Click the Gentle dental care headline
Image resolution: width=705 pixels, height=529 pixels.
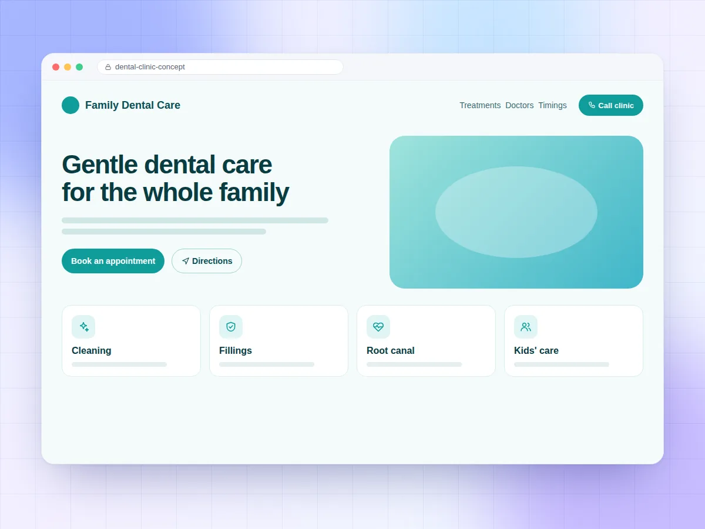point(175,178)
